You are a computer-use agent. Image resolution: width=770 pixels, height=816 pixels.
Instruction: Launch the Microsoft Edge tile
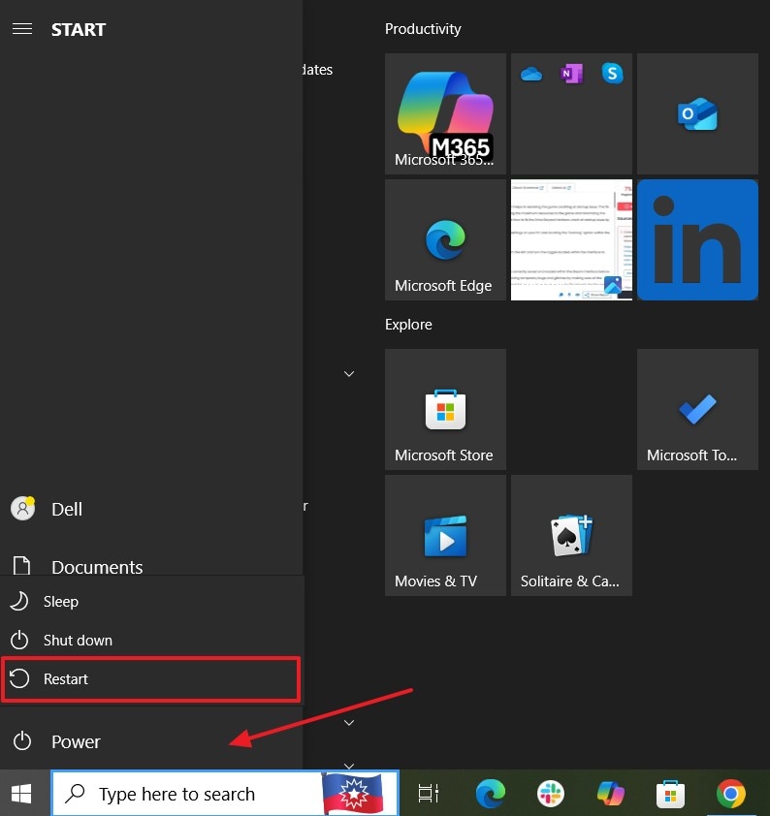click(x=445, y=240)
